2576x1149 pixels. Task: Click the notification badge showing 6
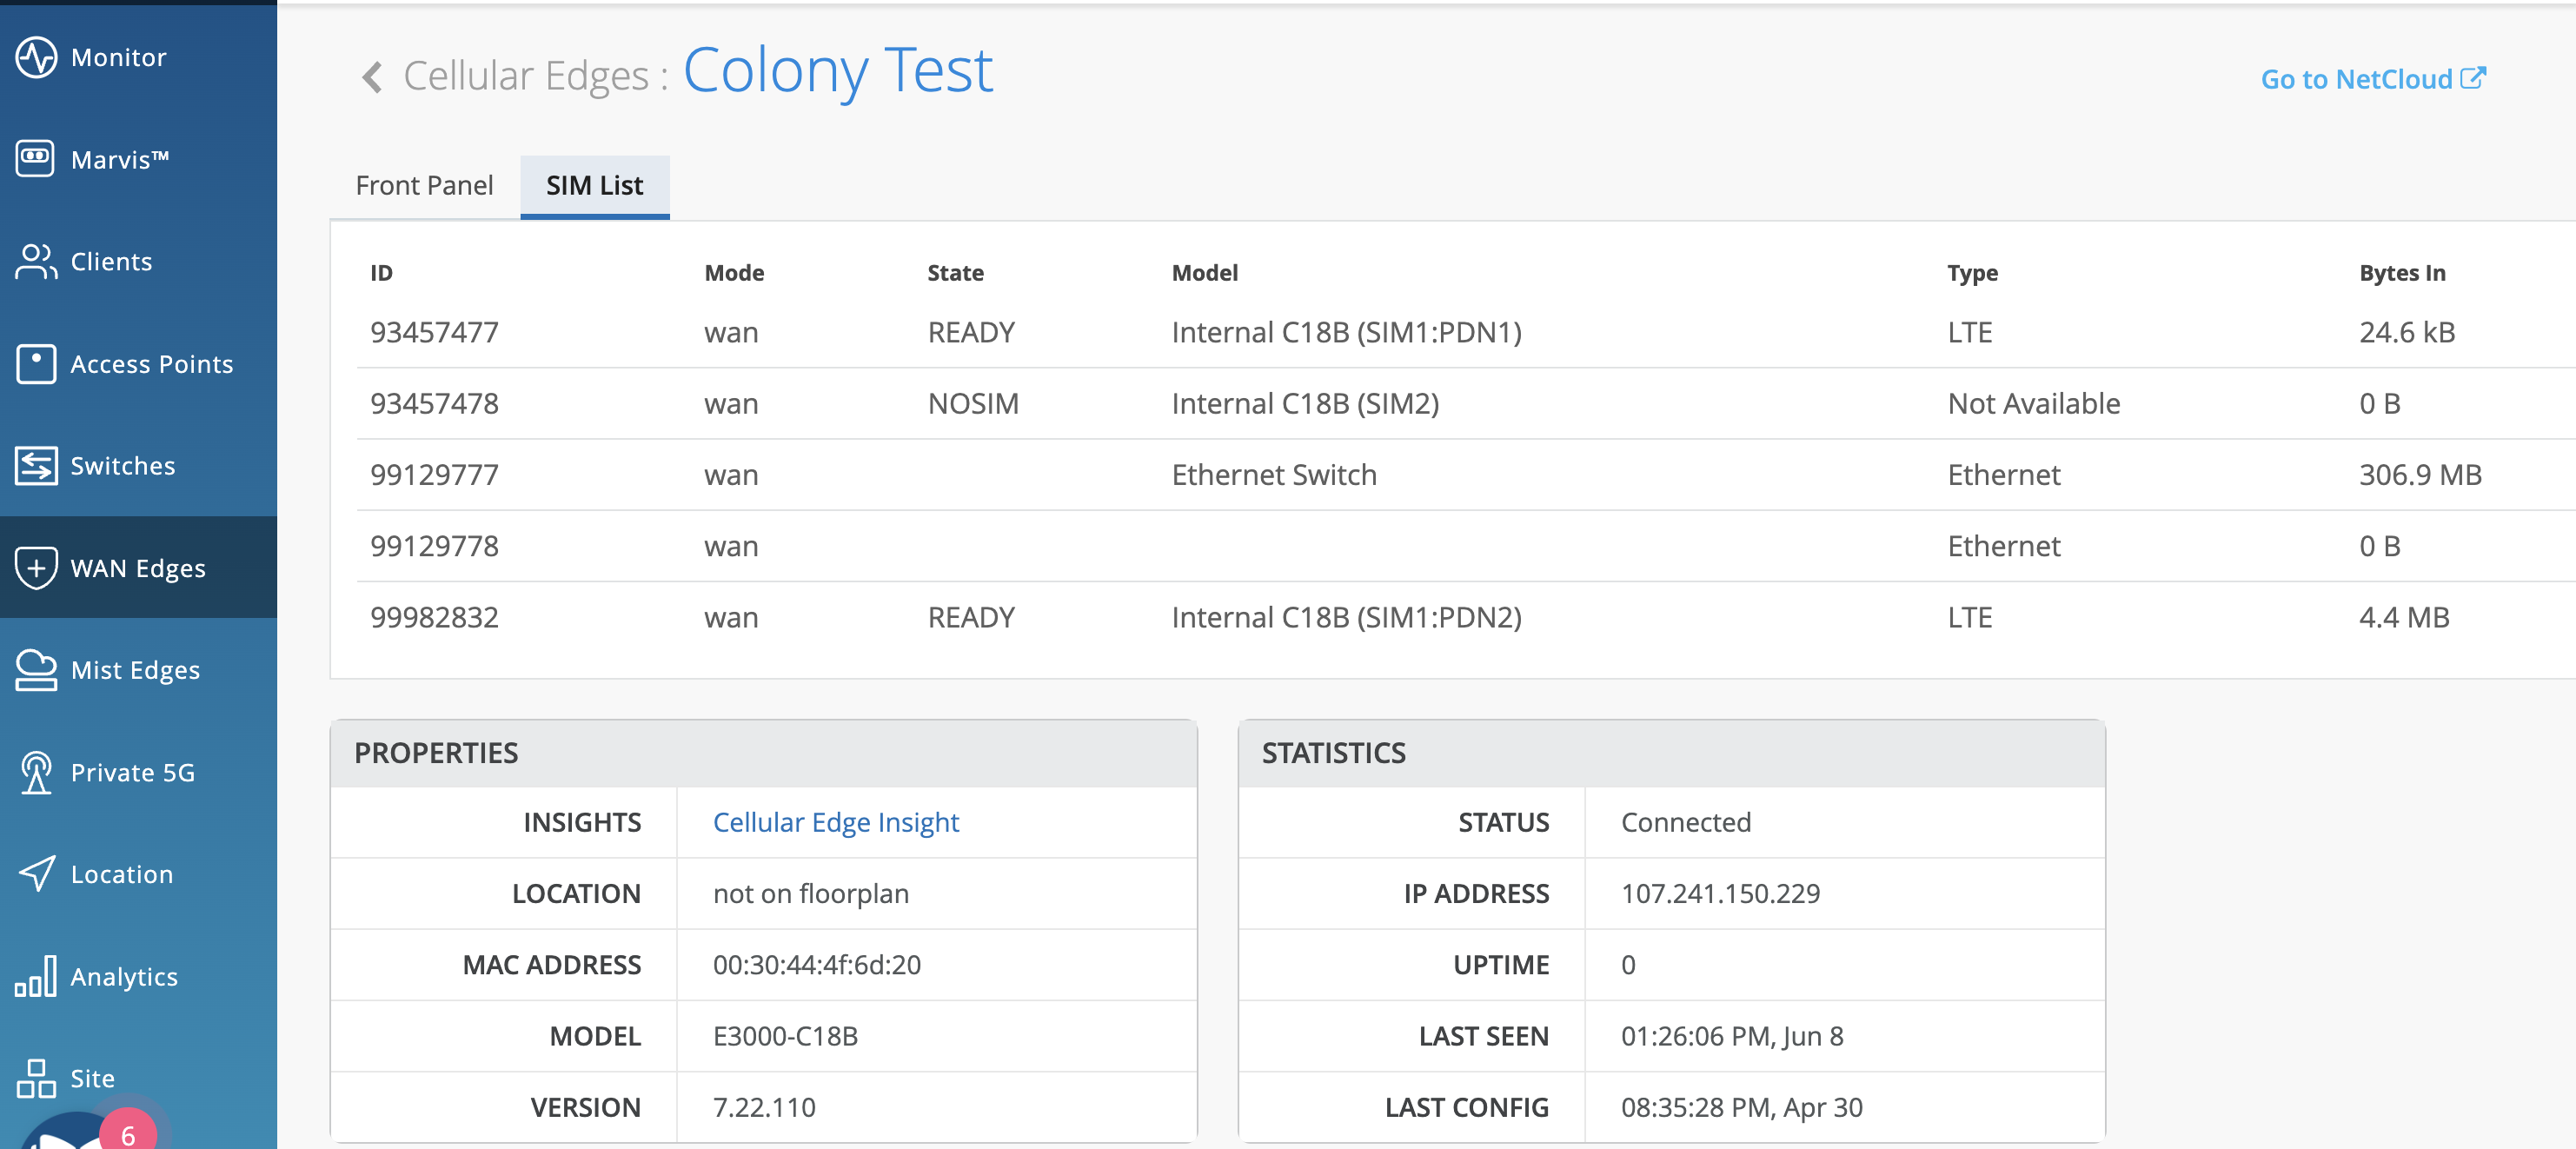click(128, 1134)
